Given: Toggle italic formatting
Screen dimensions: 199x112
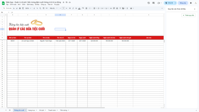Looking at the screenshot, I should coord(73,8).
